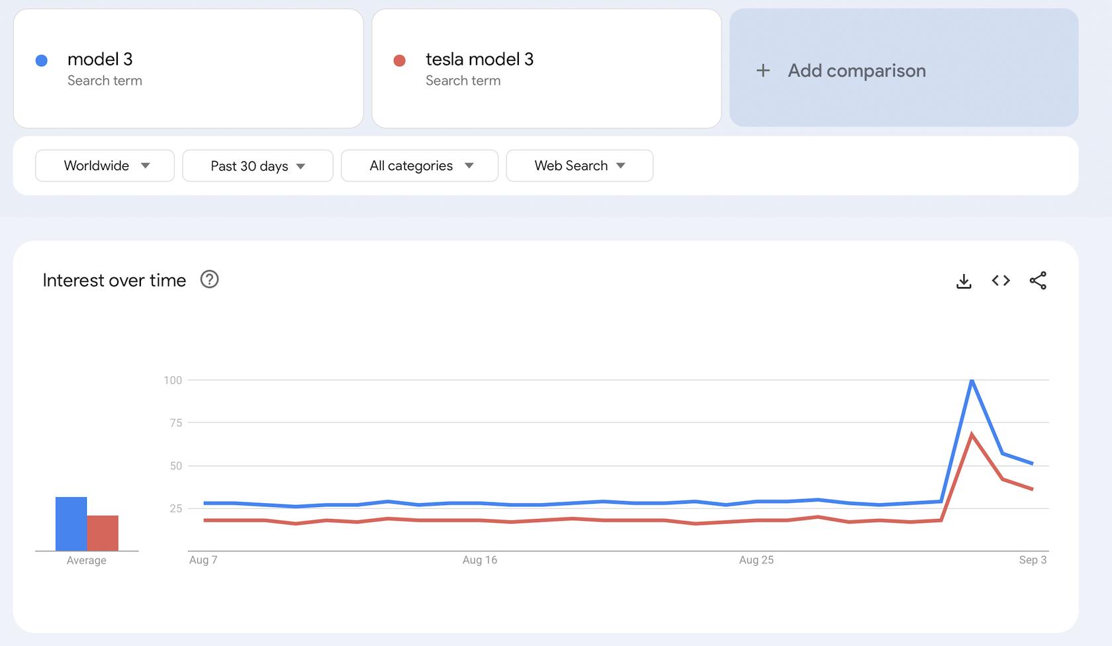Expand the Past 30 days dropdown
This screenshot has width=1112, height=646.
click(x=257, y=166)
